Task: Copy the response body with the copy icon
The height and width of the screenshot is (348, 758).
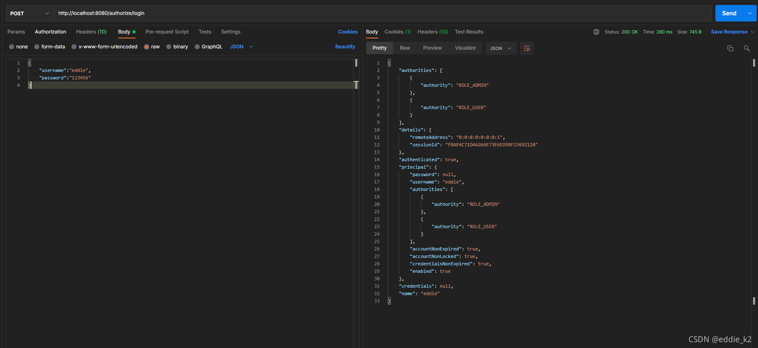Action: [730, 48]
